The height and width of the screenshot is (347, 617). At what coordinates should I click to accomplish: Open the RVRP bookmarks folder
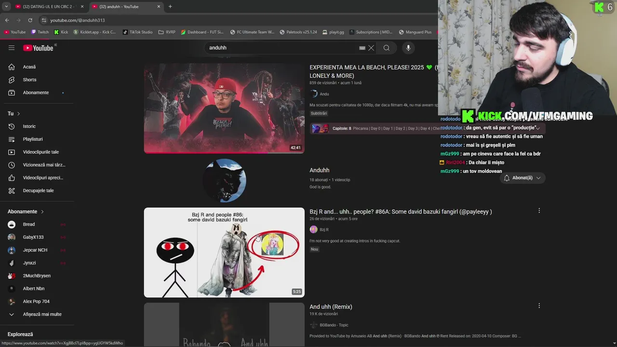click(167, 32)
